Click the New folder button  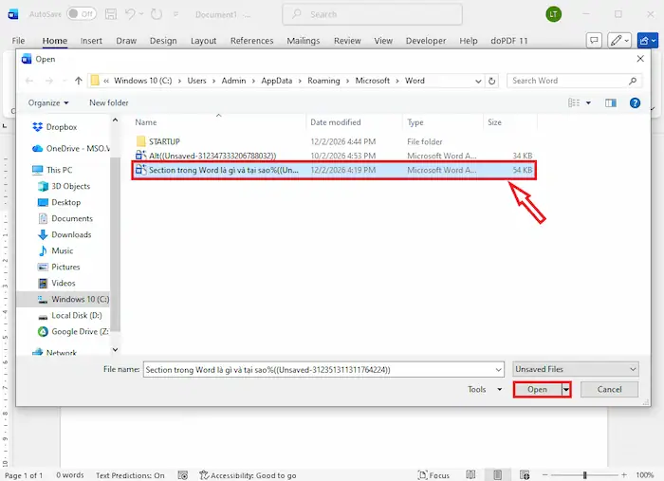(x=108, y=102)
